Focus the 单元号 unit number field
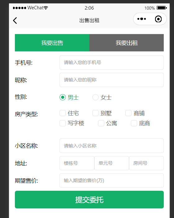 point(112,163)
